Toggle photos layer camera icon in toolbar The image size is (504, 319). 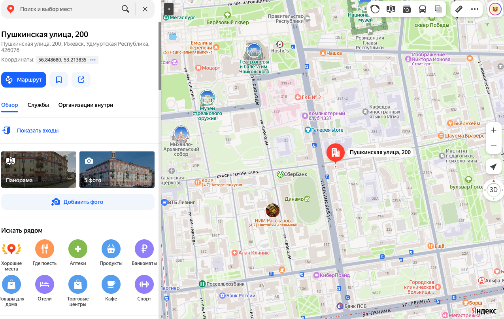point(407,9)
